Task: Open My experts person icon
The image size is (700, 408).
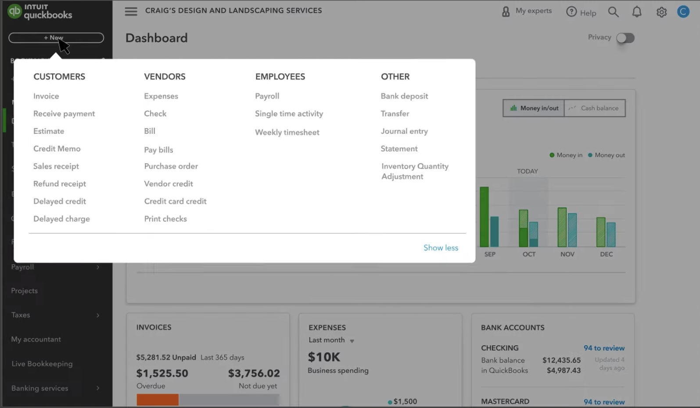Action: (x=506, y=11)
